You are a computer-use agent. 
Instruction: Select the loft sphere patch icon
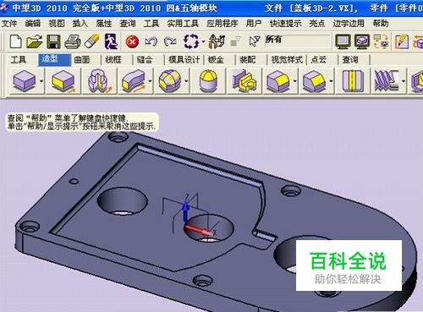click(x=169, y=81)
